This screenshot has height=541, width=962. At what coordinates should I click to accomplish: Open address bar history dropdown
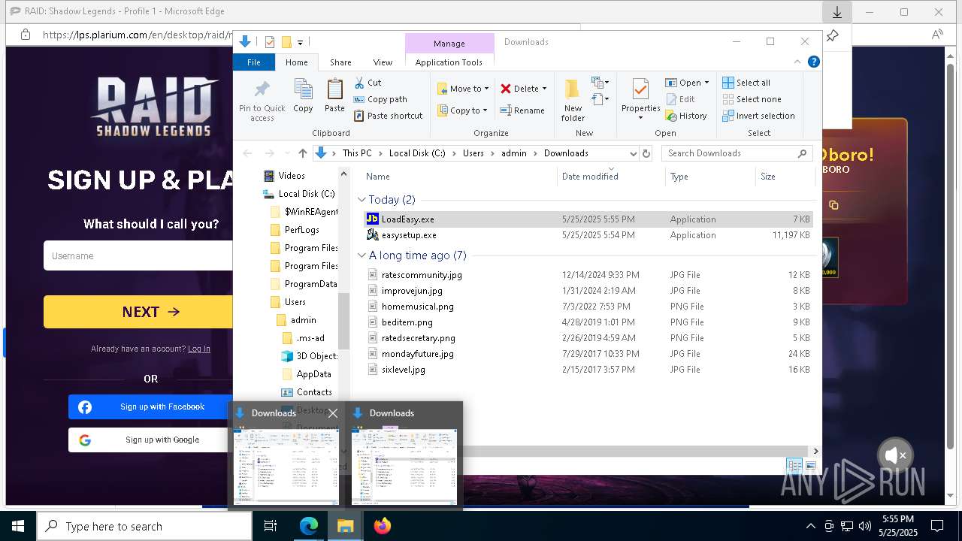[632, 153]
